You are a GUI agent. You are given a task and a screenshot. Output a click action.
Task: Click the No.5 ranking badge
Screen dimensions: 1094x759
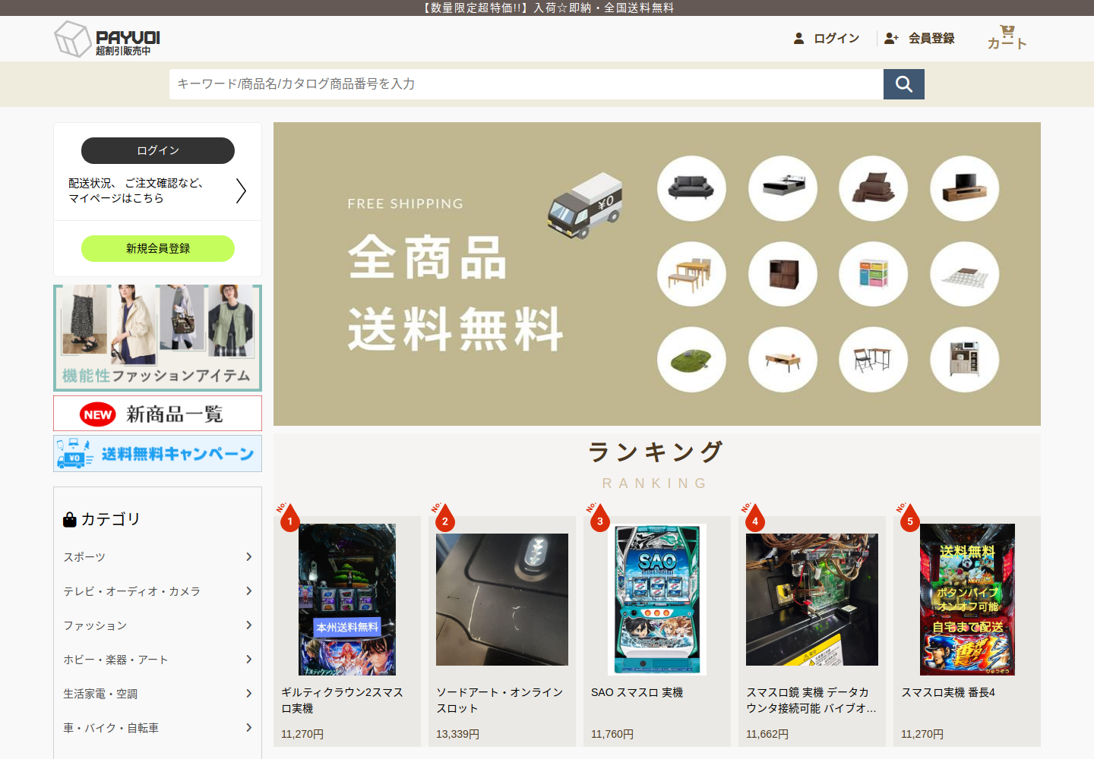coord(909,517)
